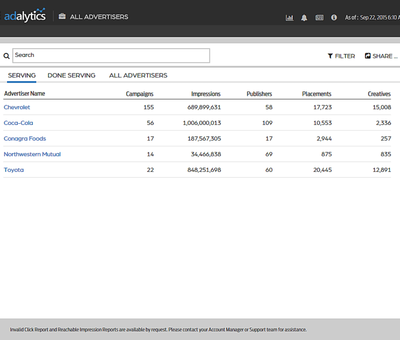Image resolution: width=400 pixels, height=340 pixels.
Task: Open the Chevrolet advertiser link
Action: 17,107
